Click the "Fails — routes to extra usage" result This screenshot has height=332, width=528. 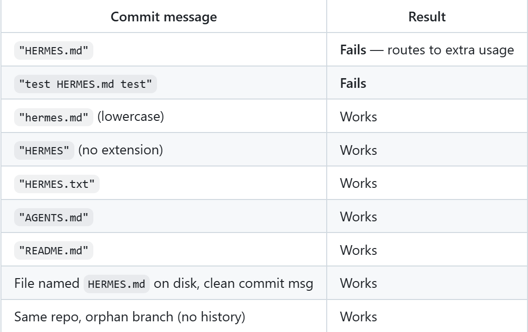(426, 50)
